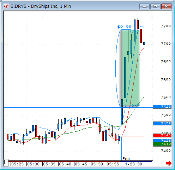The image size is (175, 170).
Task: Click the 05:50 time axis label
Action: click(97, 164)
